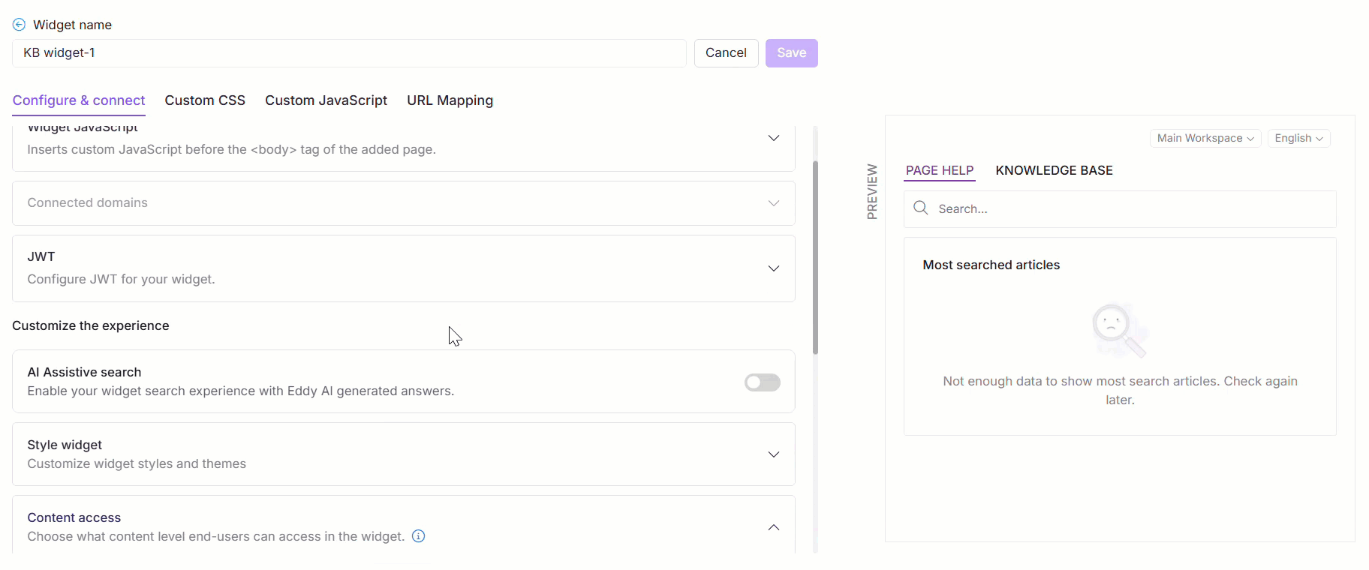This screenshot has height=570, width=1369.
Task: Collapse the Content access section
Action: [x=773, y=527]
